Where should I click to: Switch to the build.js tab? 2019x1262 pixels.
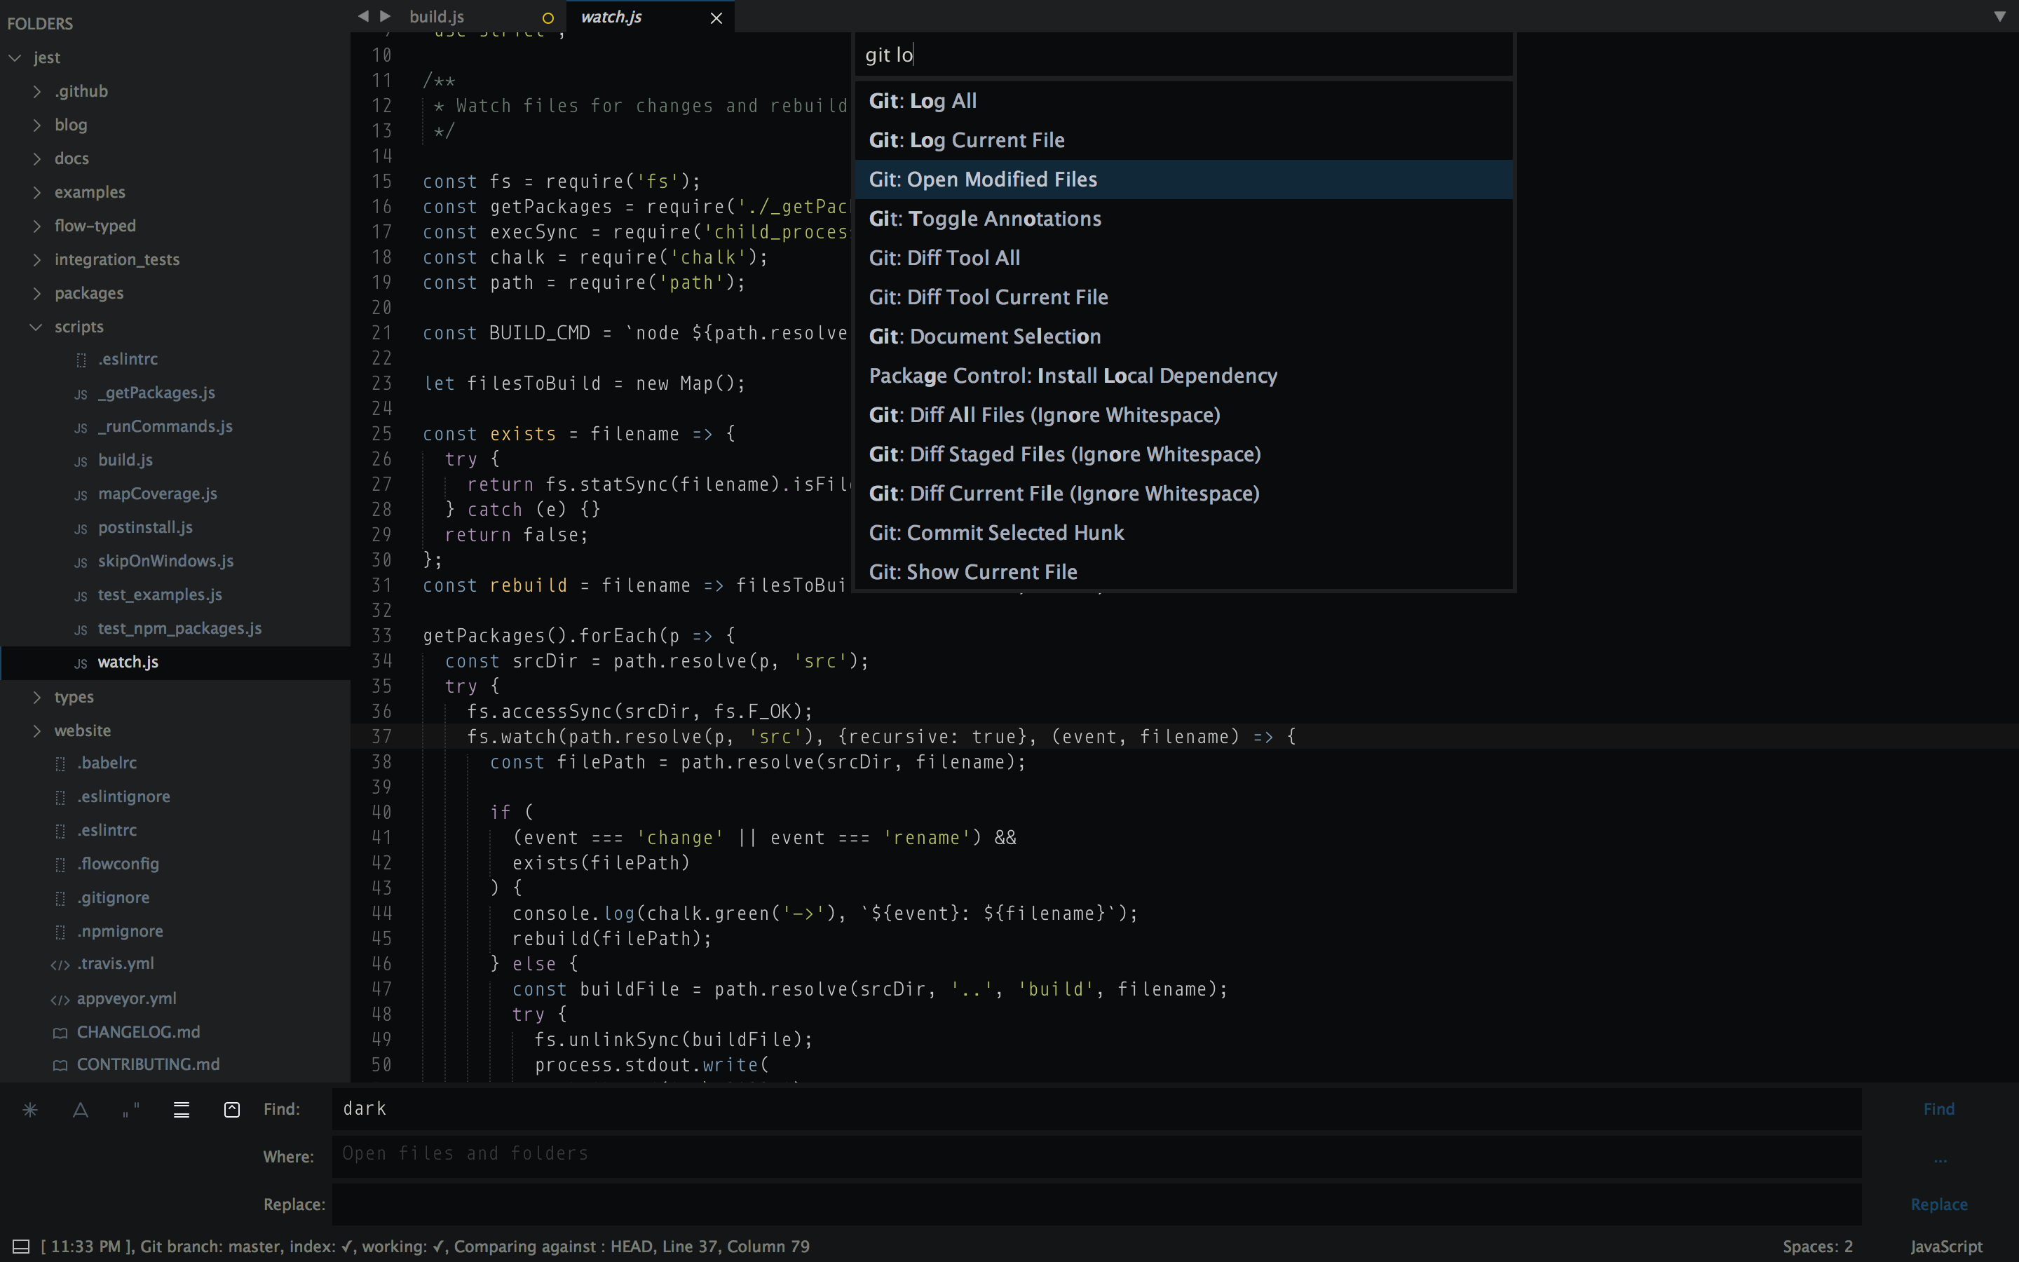coord(436,17)
